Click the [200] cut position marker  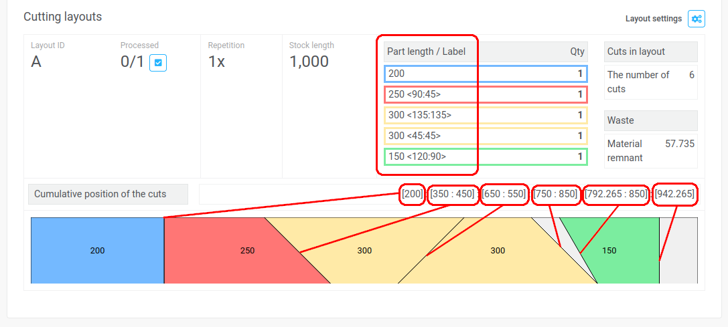click(x=412, y=194)
